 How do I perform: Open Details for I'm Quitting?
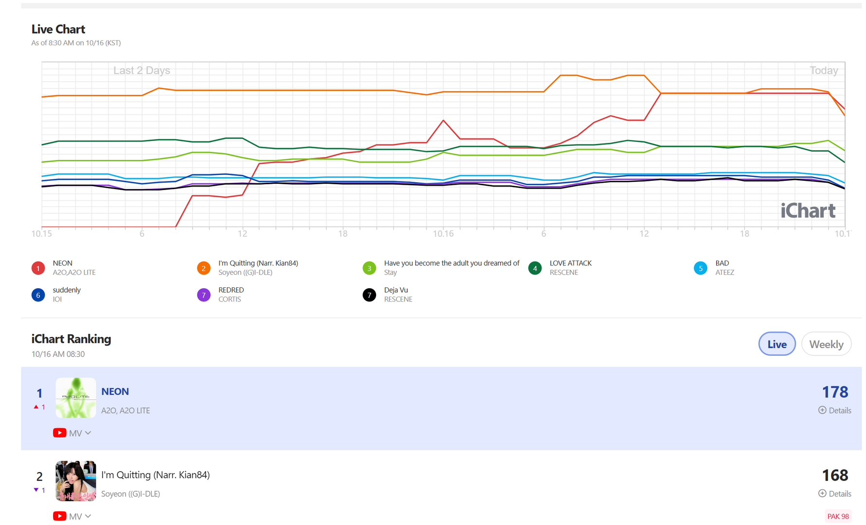coord(835,494)
